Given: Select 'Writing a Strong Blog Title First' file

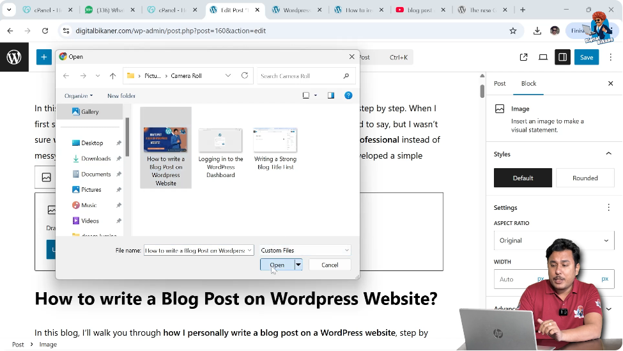Looking at the screenshot, I should (275, 149).
